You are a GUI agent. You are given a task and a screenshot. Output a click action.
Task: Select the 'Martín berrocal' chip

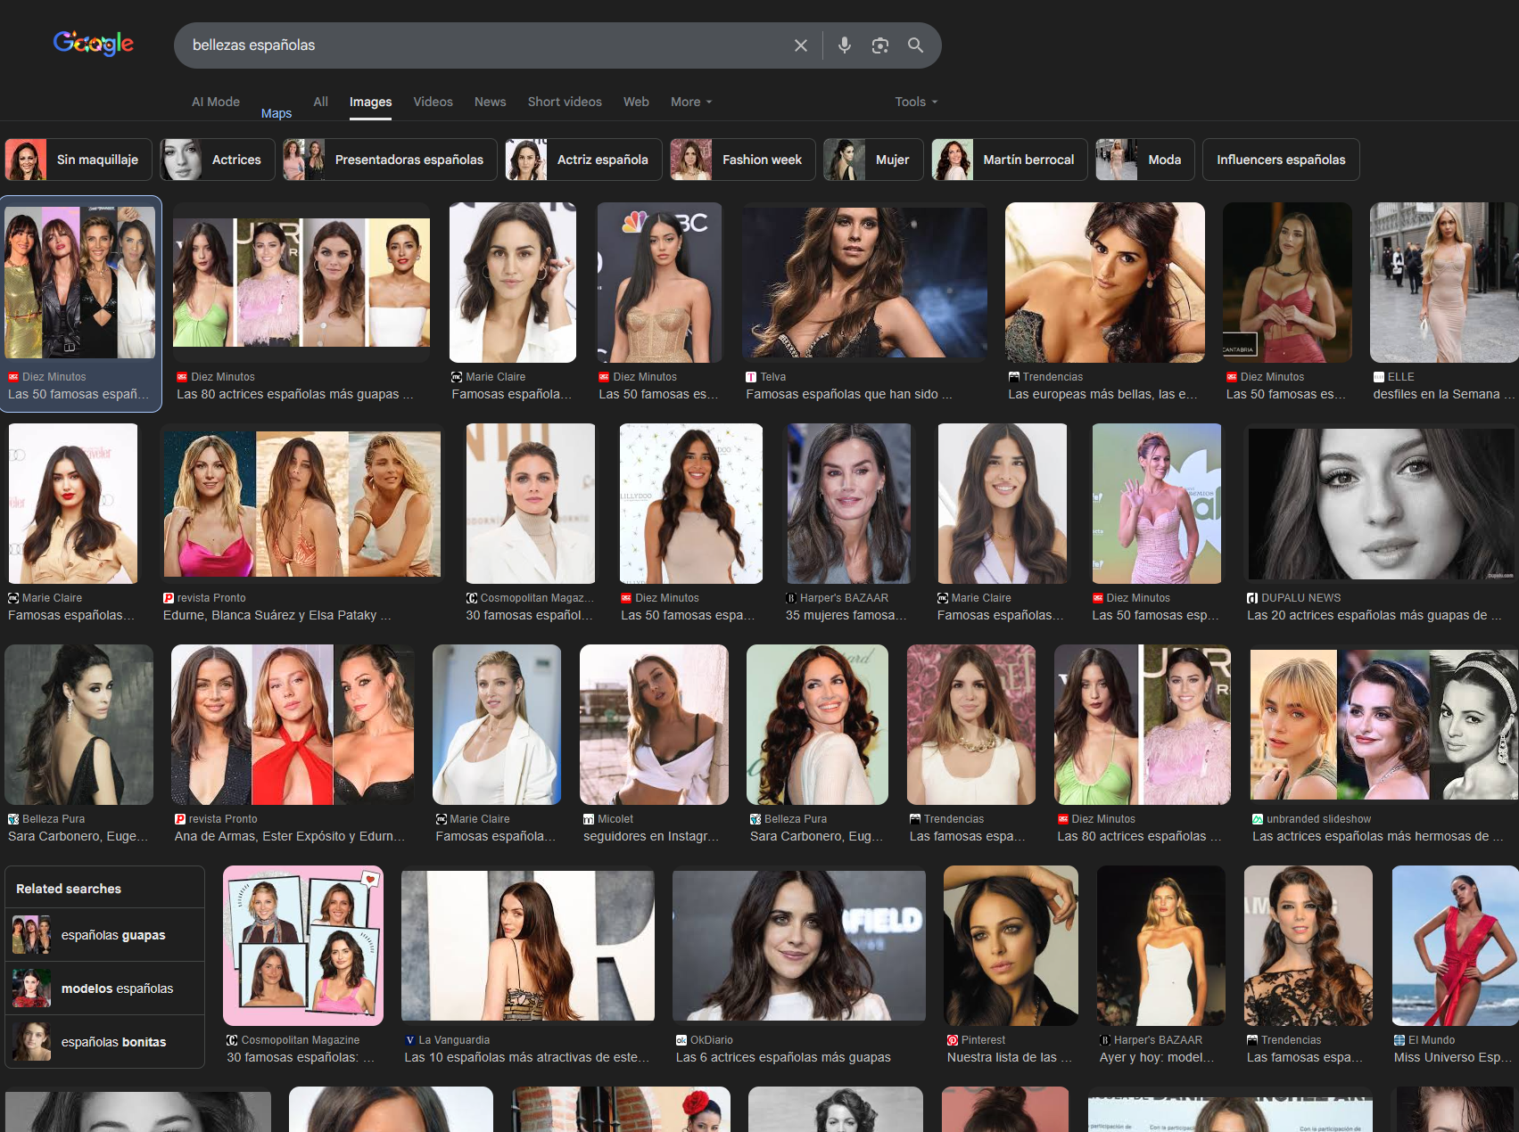[x=1010, y=160]
